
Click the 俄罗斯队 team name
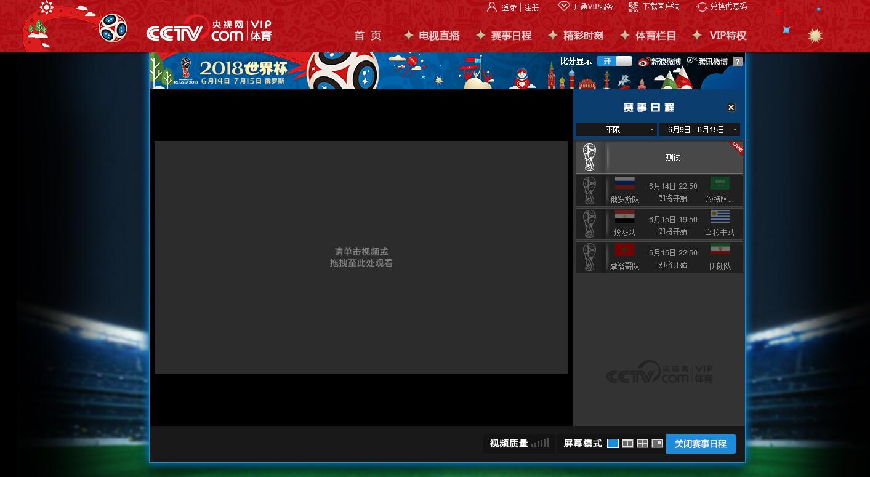(624, 199)
